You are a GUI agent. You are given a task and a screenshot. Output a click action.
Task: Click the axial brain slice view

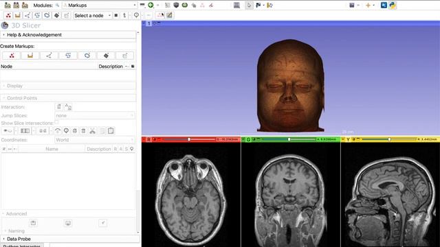[x=191, y=195]
